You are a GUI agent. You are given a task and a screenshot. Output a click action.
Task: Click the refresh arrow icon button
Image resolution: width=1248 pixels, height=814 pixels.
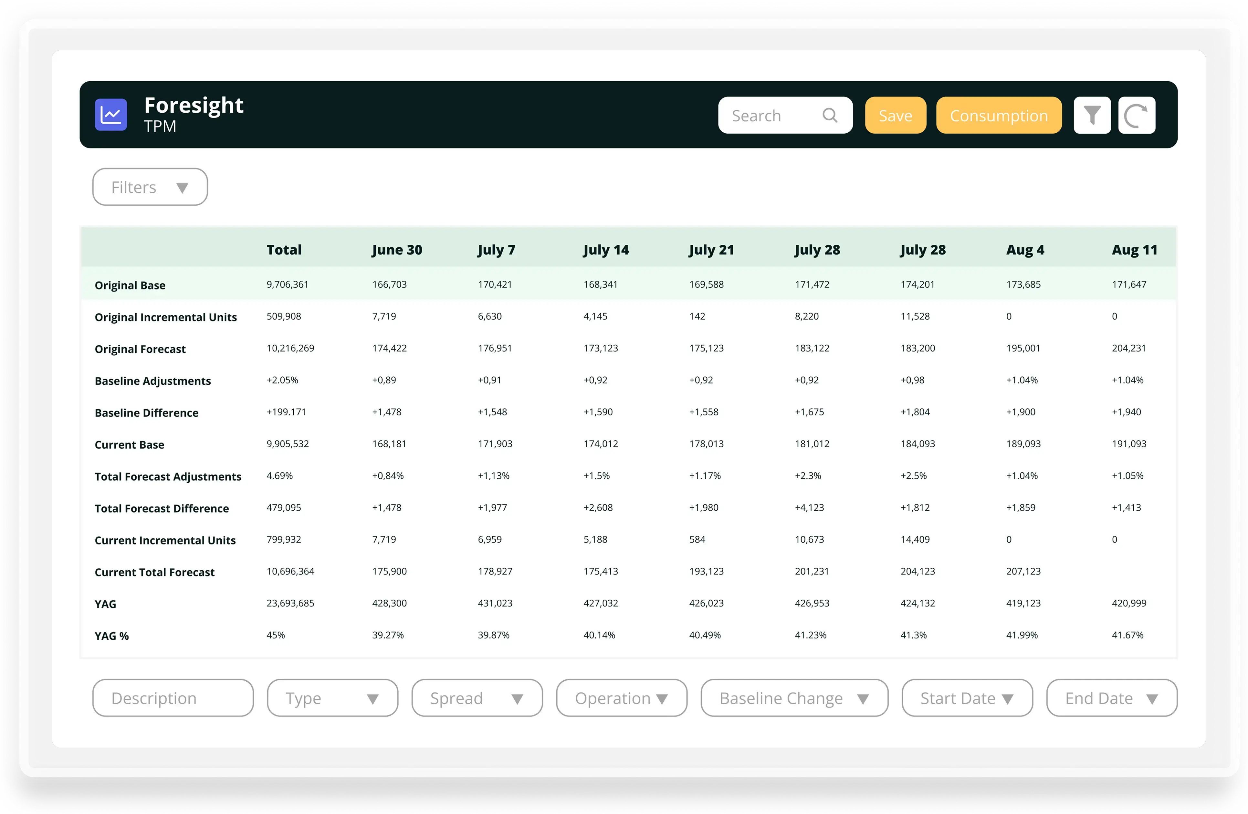pos(1136,115)
